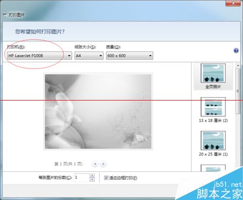This screenshot has width=243, height=200.
Task: Close the Print Pictures dialog
Action: pyautogui.click(x=233, y=3)
